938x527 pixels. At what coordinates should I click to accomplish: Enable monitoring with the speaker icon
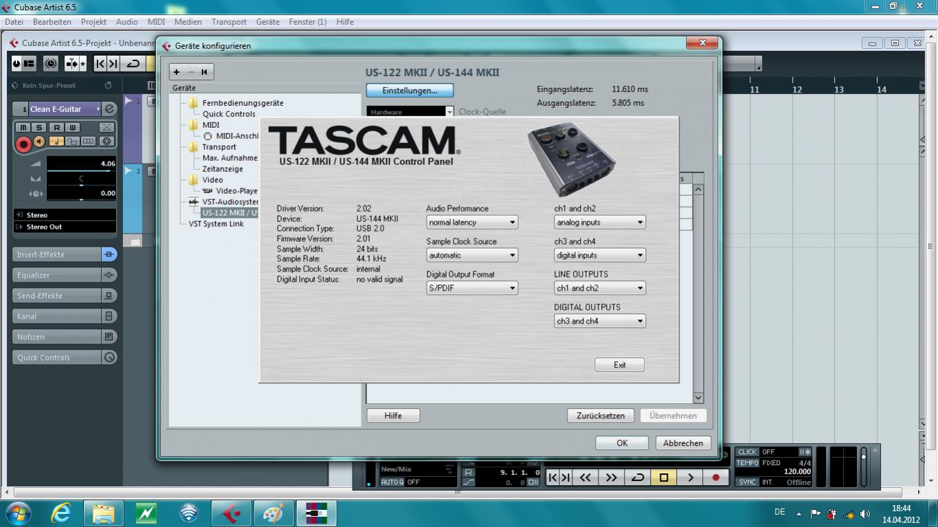point(40,142)
